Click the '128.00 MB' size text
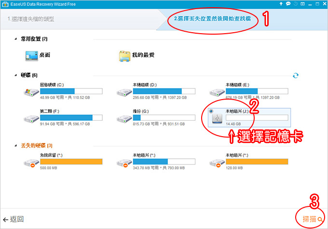Screen dimensions: 328x229 [x=234, y=168]
